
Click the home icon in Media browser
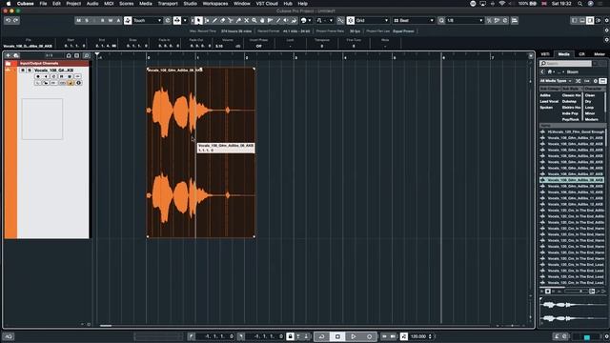point(550,72)
